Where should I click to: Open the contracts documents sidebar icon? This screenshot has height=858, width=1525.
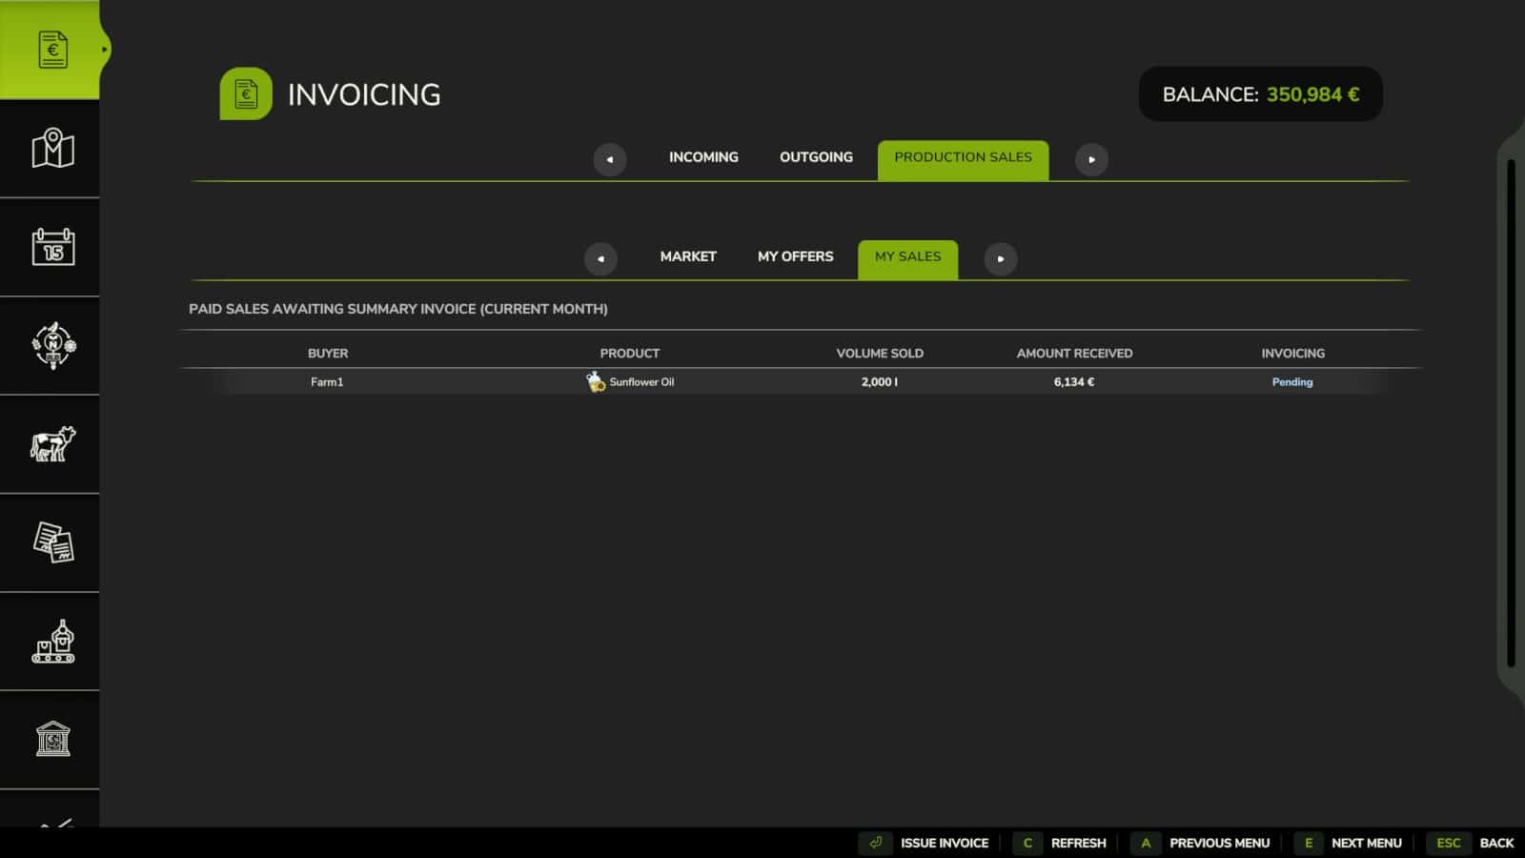click(52, 542)
